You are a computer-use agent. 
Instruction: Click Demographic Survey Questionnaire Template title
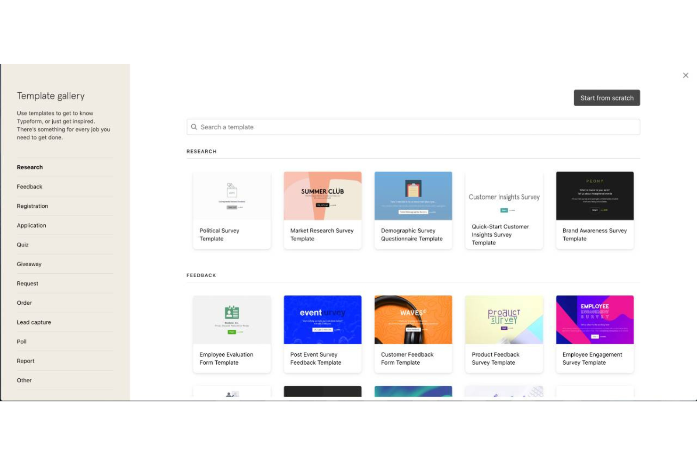coord(412,235)
